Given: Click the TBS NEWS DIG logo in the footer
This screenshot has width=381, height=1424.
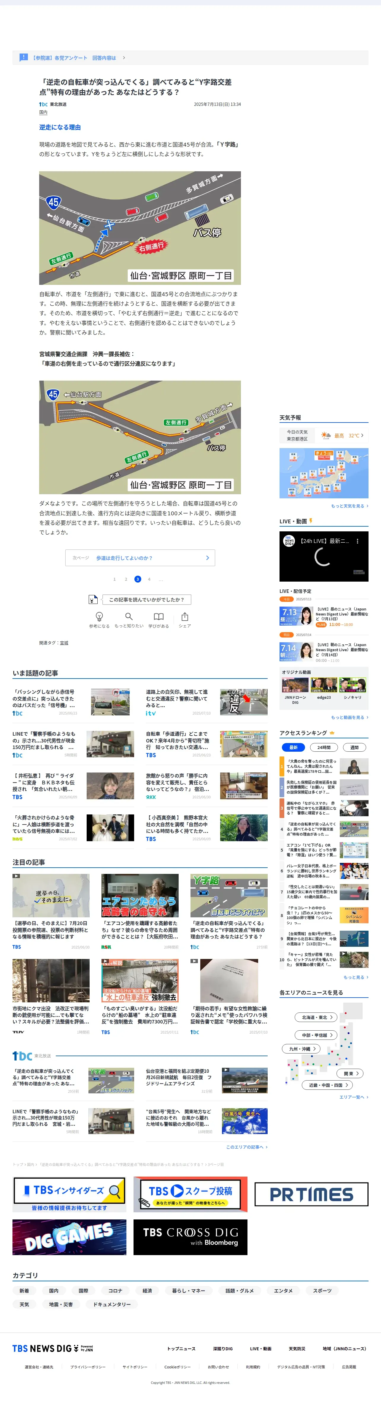Looking at the screenshot, I should click(53, 1348).
